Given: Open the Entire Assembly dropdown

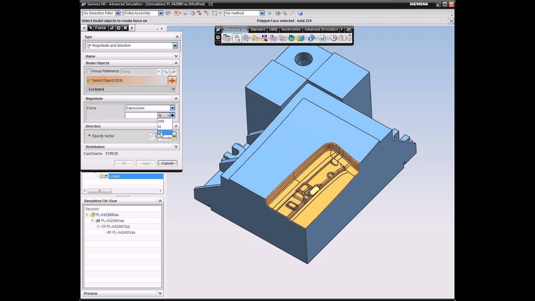Looking at the screenshot, I should 160,13.
